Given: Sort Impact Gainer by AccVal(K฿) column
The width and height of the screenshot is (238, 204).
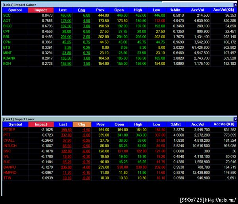Looking at the screenshot, I should (x=224, y=10).
